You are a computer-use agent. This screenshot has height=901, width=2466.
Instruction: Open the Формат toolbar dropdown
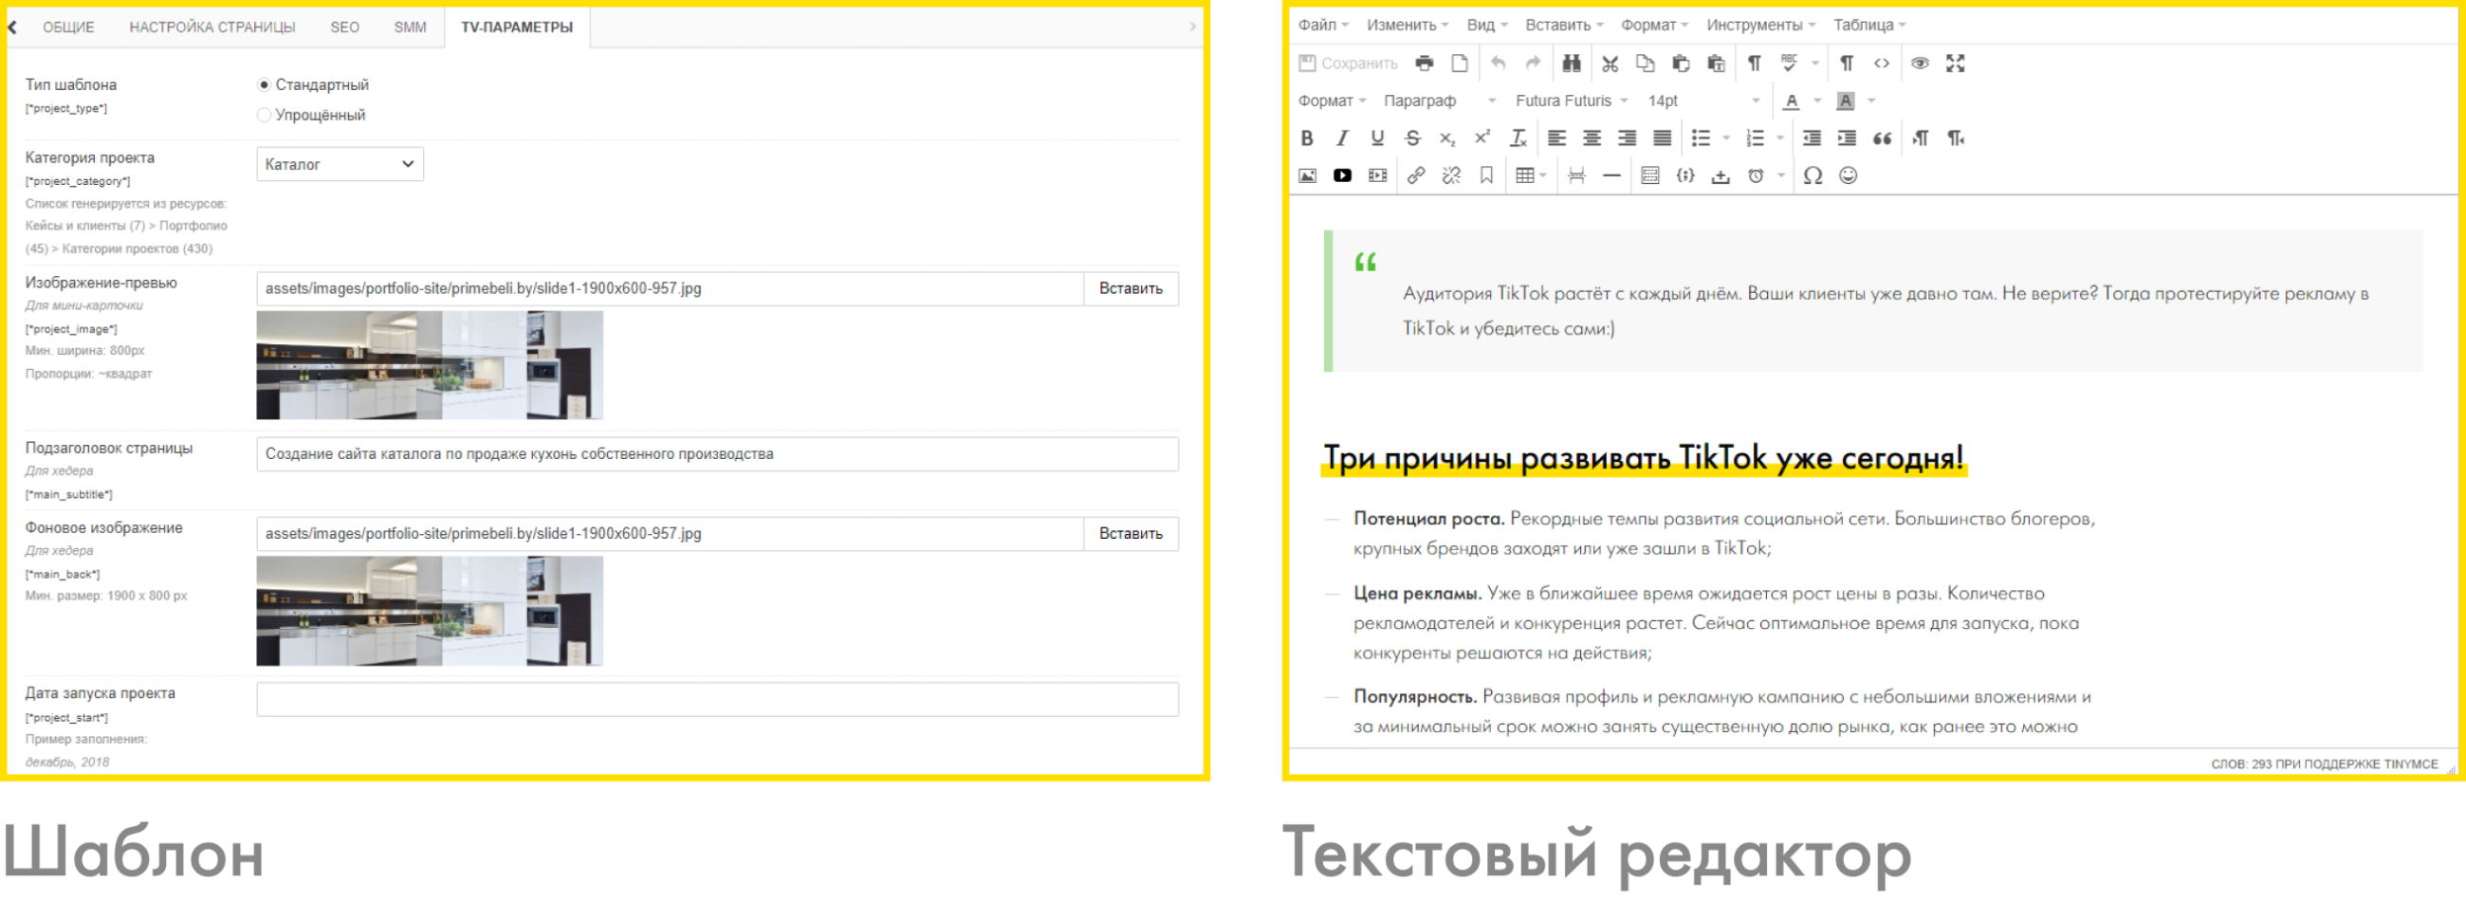click(x=1332, y=101)
